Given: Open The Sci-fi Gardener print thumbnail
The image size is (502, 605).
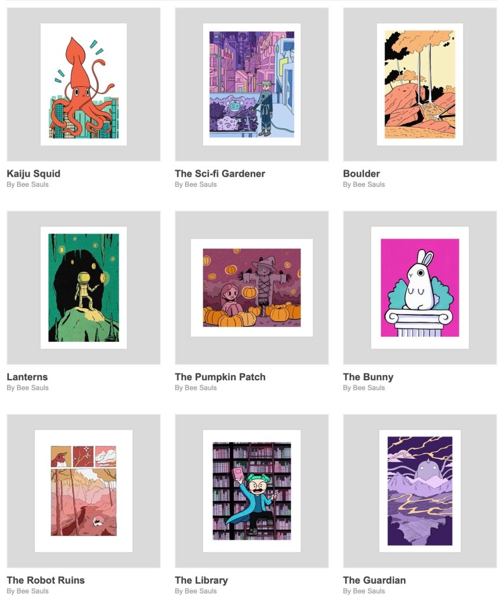Looking at the screenshot, I should (252, 84).
